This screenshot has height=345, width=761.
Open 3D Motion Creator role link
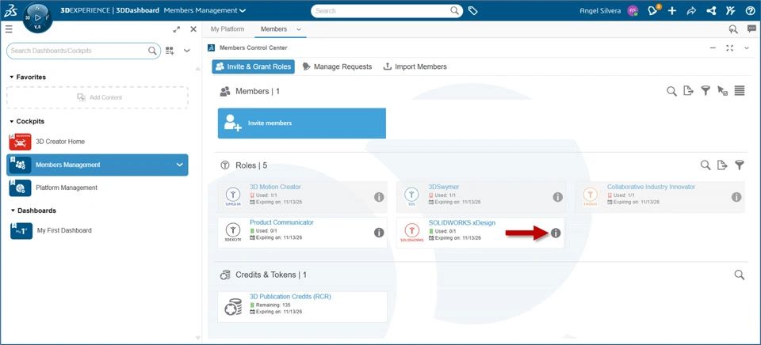coord(275,187)
